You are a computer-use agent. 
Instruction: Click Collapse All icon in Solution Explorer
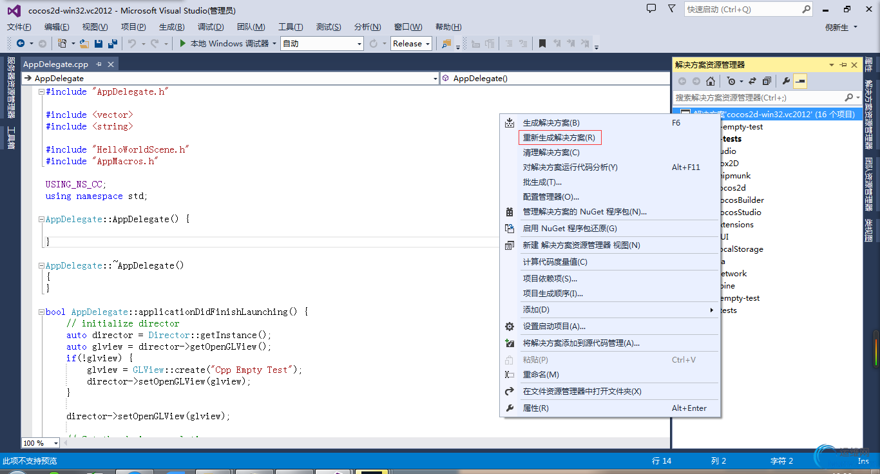click(767, 81)
